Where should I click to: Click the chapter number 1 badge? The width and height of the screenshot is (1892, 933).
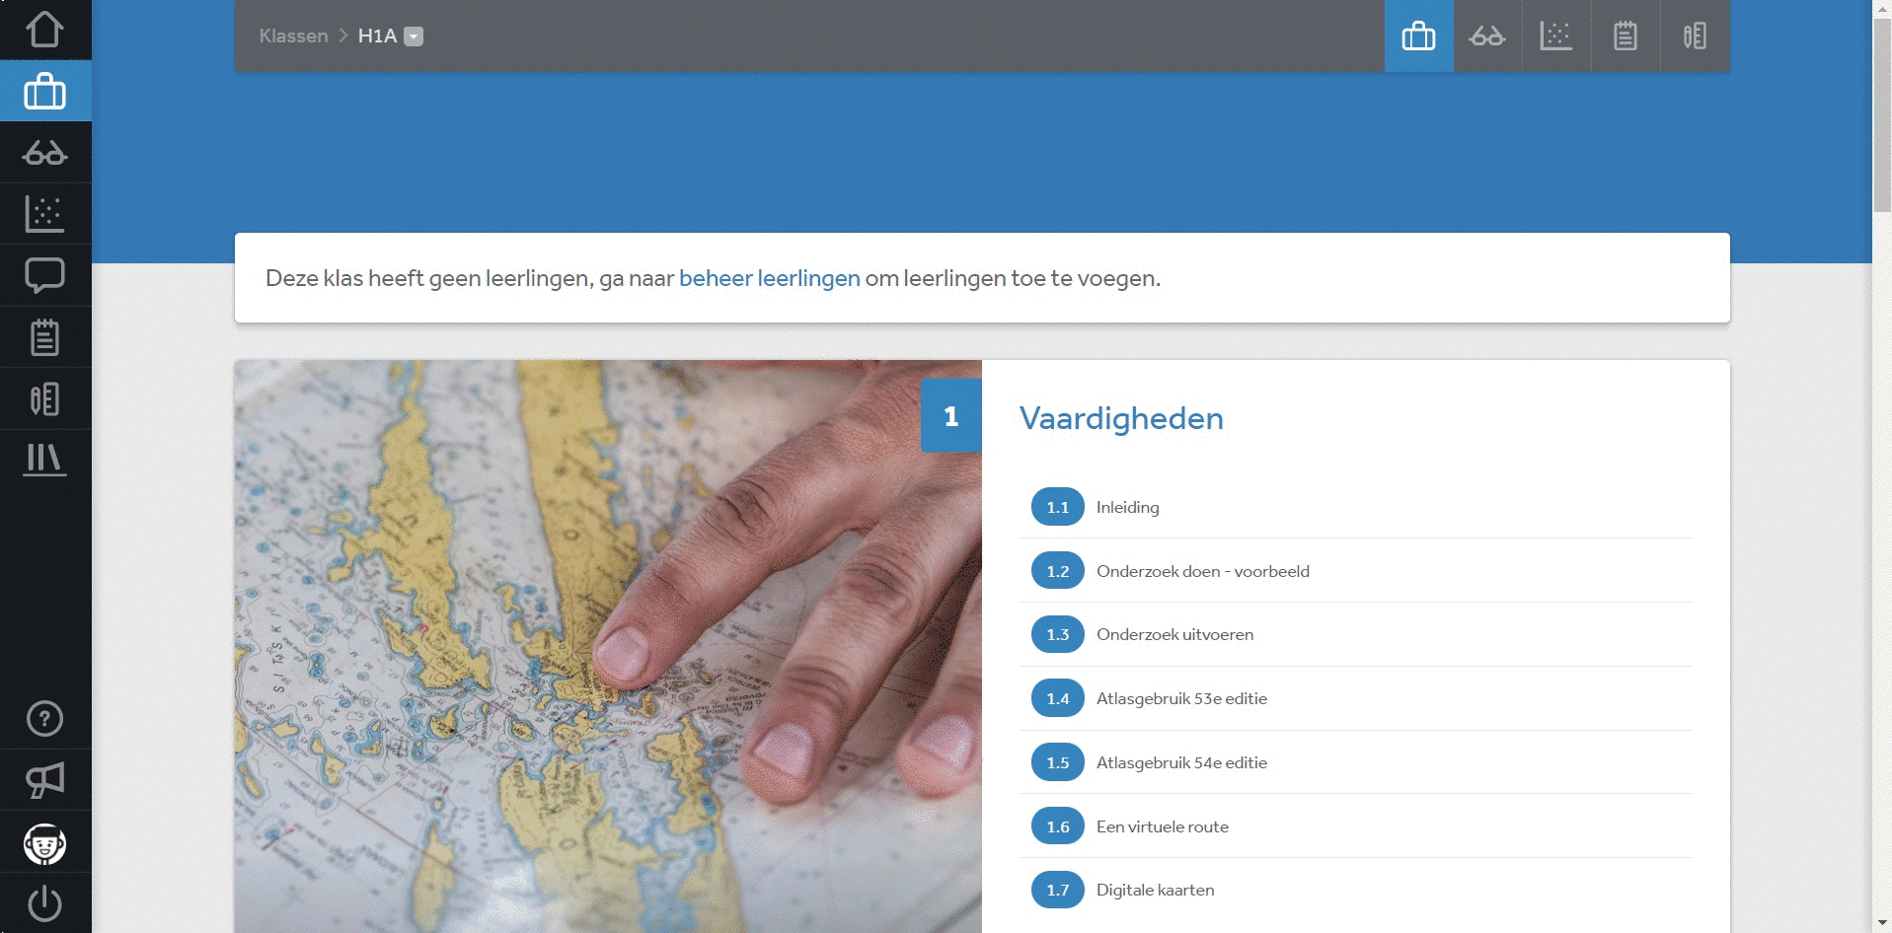coord(951,416)
